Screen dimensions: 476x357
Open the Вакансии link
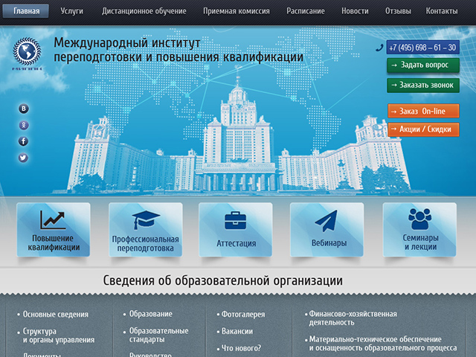(237, 331)
